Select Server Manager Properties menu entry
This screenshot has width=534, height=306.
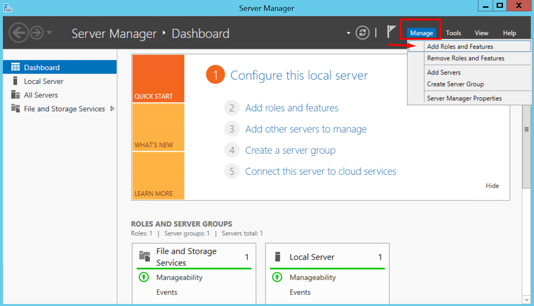click(x=464, y=98)
